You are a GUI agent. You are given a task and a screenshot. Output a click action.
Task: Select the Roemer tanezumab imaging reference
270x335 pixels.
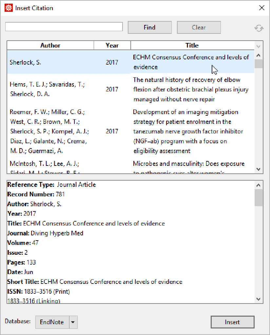(x=130, y=131)
